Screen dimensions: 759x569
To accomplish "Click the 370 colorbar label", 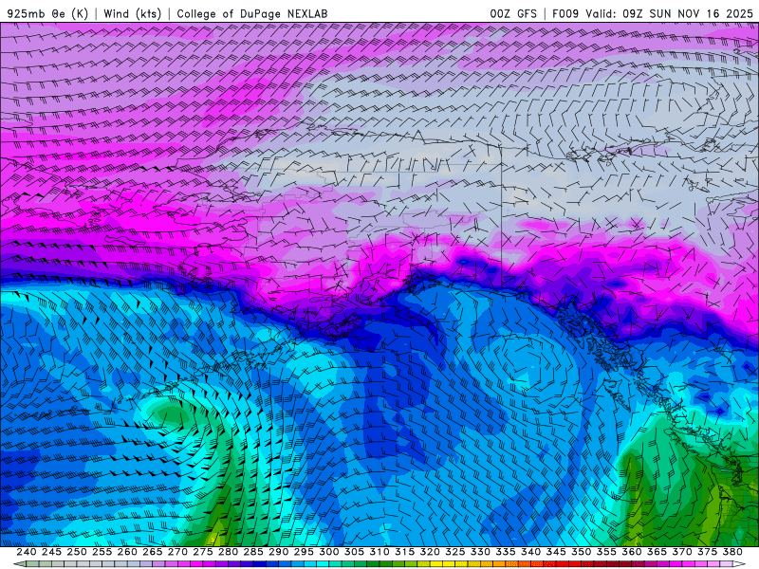I will click(682, 552).
